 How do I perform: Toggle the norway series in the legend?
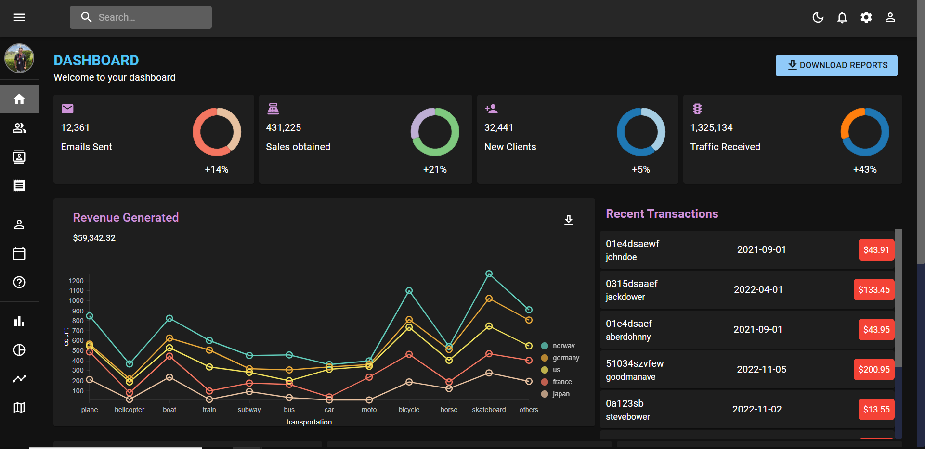(x=559, y=345)
